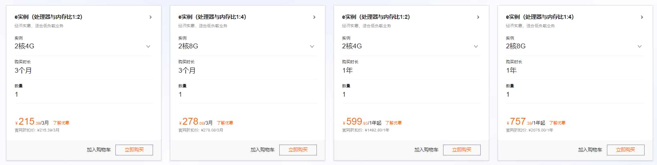Add the ¥599 instance to cart
657x165 pixels.
click(426, 150)
